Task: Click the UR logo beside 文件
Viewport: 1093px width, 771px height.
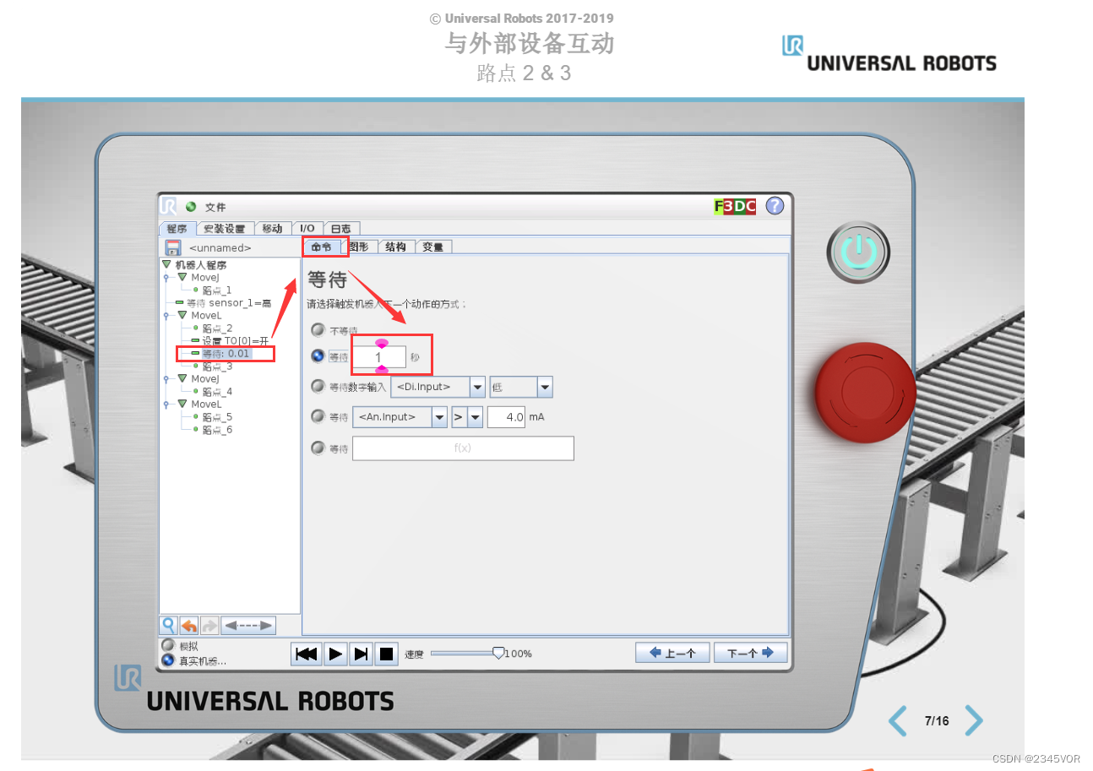Action: tap(170, 207)
